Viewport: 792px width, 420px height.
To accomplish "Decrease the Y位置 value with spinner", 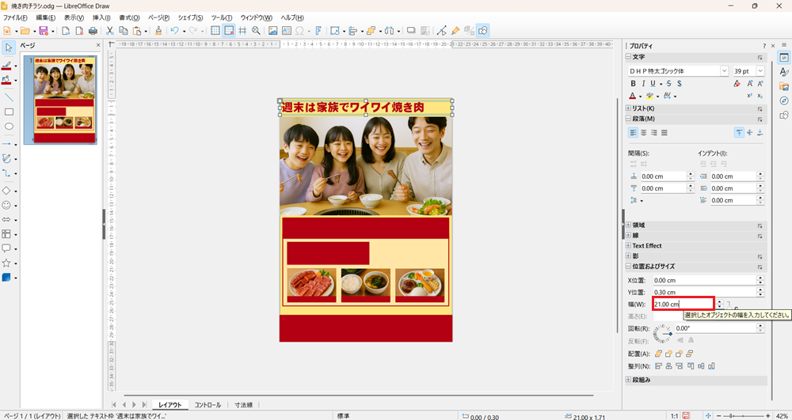I will tap(760, 294).
